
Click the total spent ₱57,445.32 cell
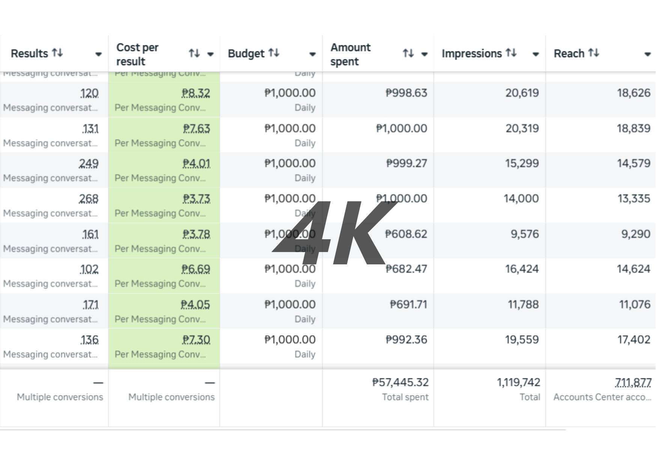[x=400, y=382]
